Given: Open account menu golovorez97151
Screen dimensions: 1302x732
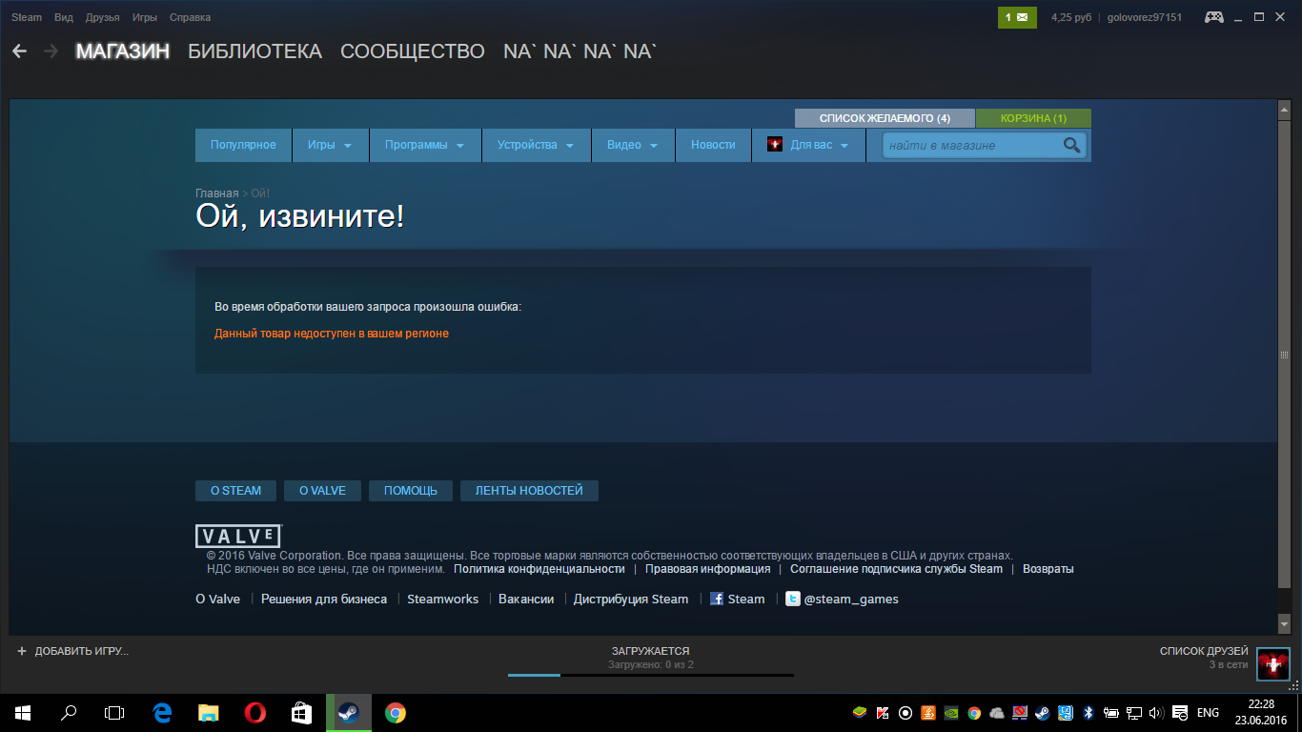Looking at the screenshot, I should click(x=1145, y=17).
